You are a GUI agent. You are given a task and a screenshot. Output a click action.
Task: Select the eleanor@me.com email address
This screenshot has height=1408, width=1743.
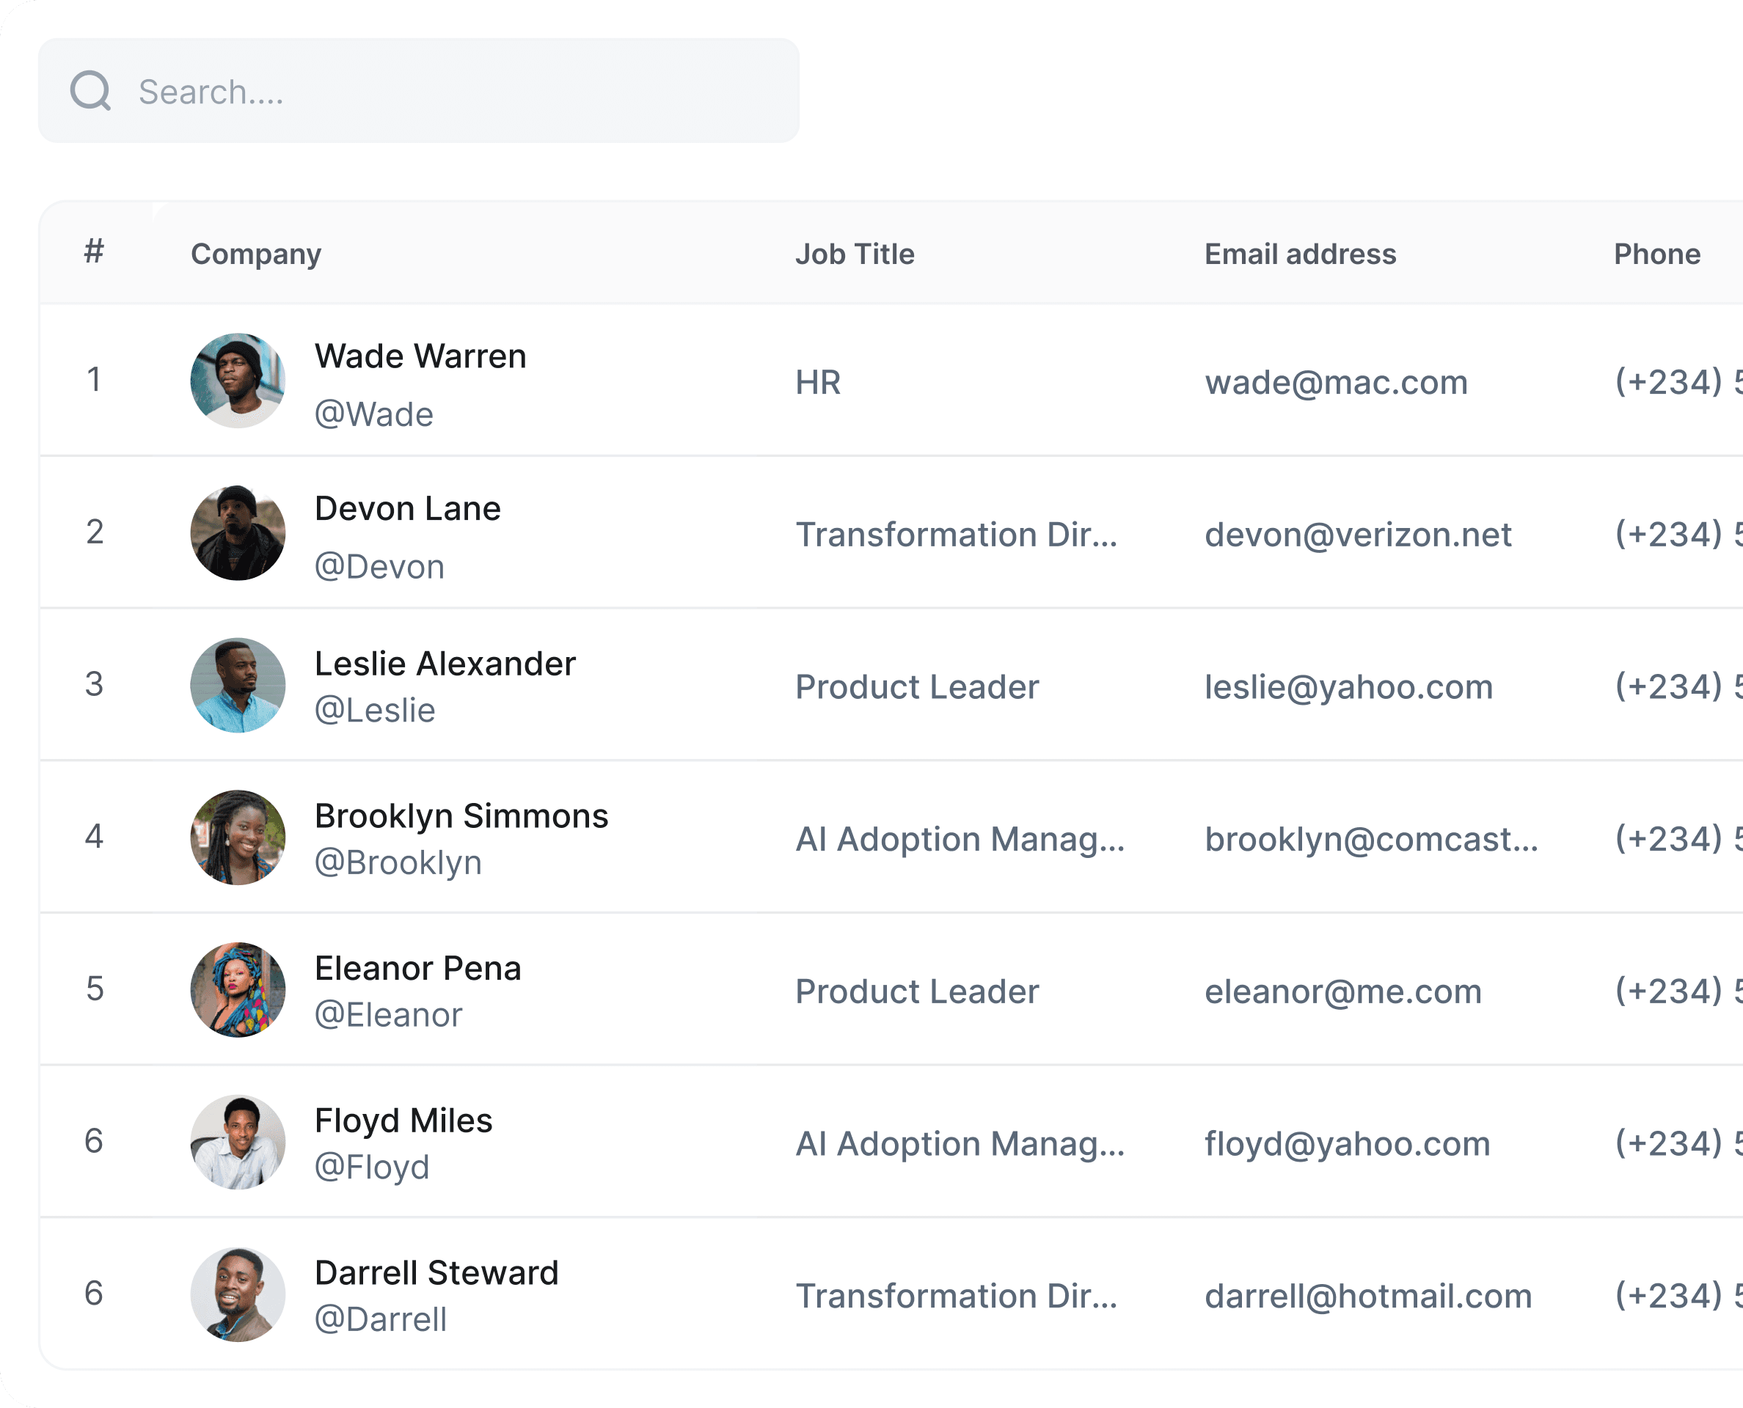(1343, 991)
